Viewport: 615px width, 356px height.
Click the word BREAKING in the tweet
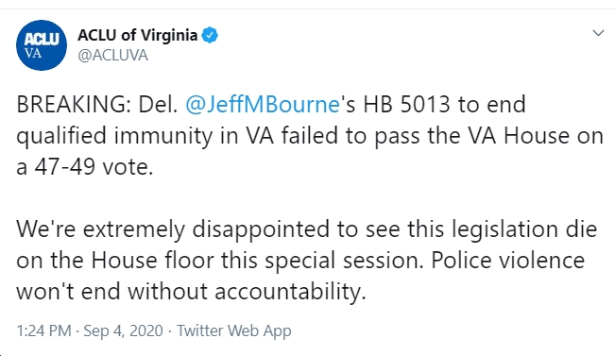click(74, 104)
